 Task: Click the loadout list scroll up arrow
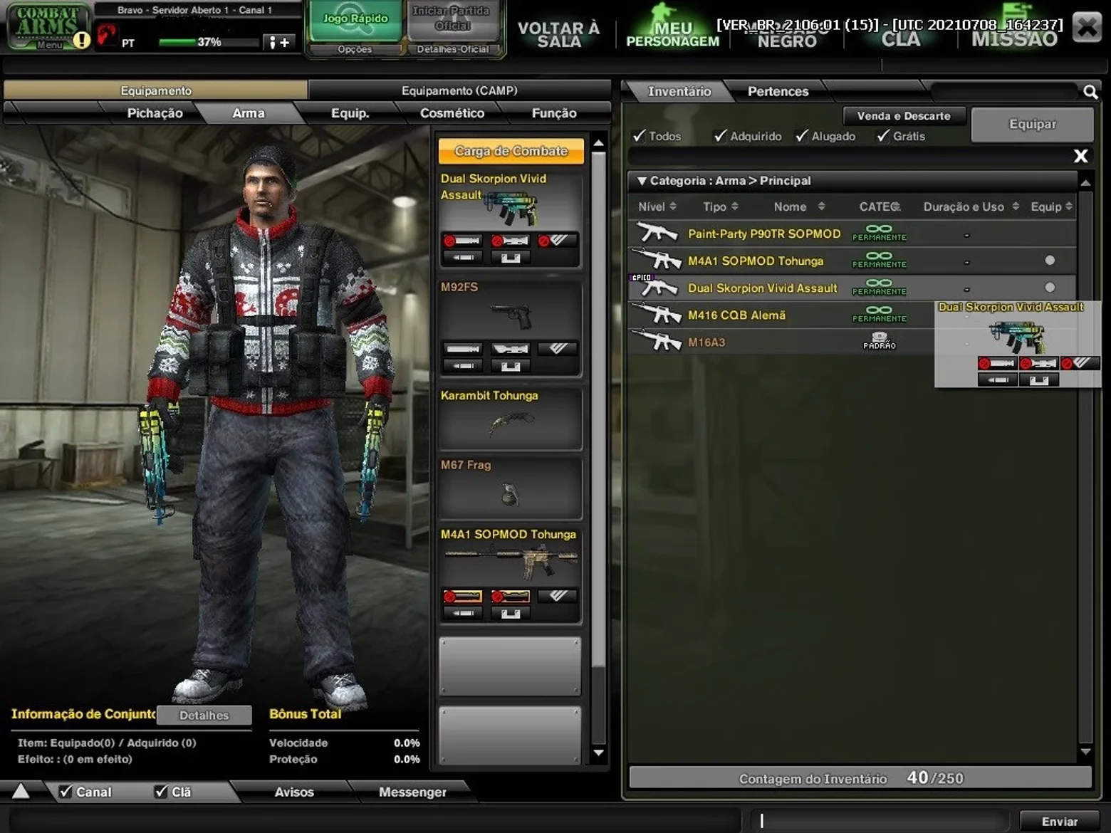click(x=599, y=143)
